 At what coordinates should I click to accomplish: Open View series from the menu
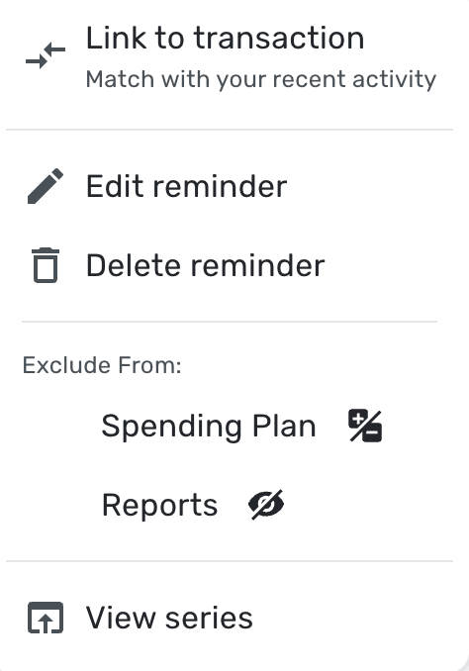[x=230, y=618]
